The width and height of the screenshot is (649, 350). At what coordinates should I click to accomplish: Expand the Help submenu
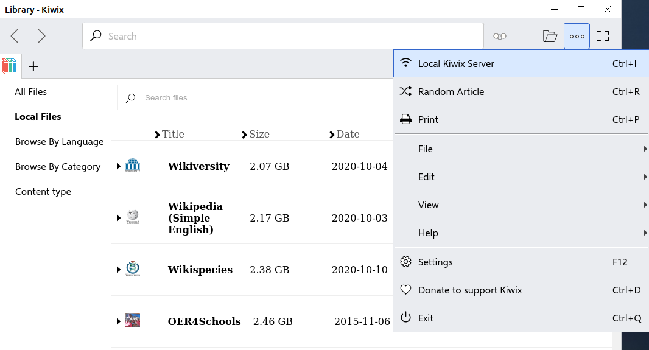point(521,233)
